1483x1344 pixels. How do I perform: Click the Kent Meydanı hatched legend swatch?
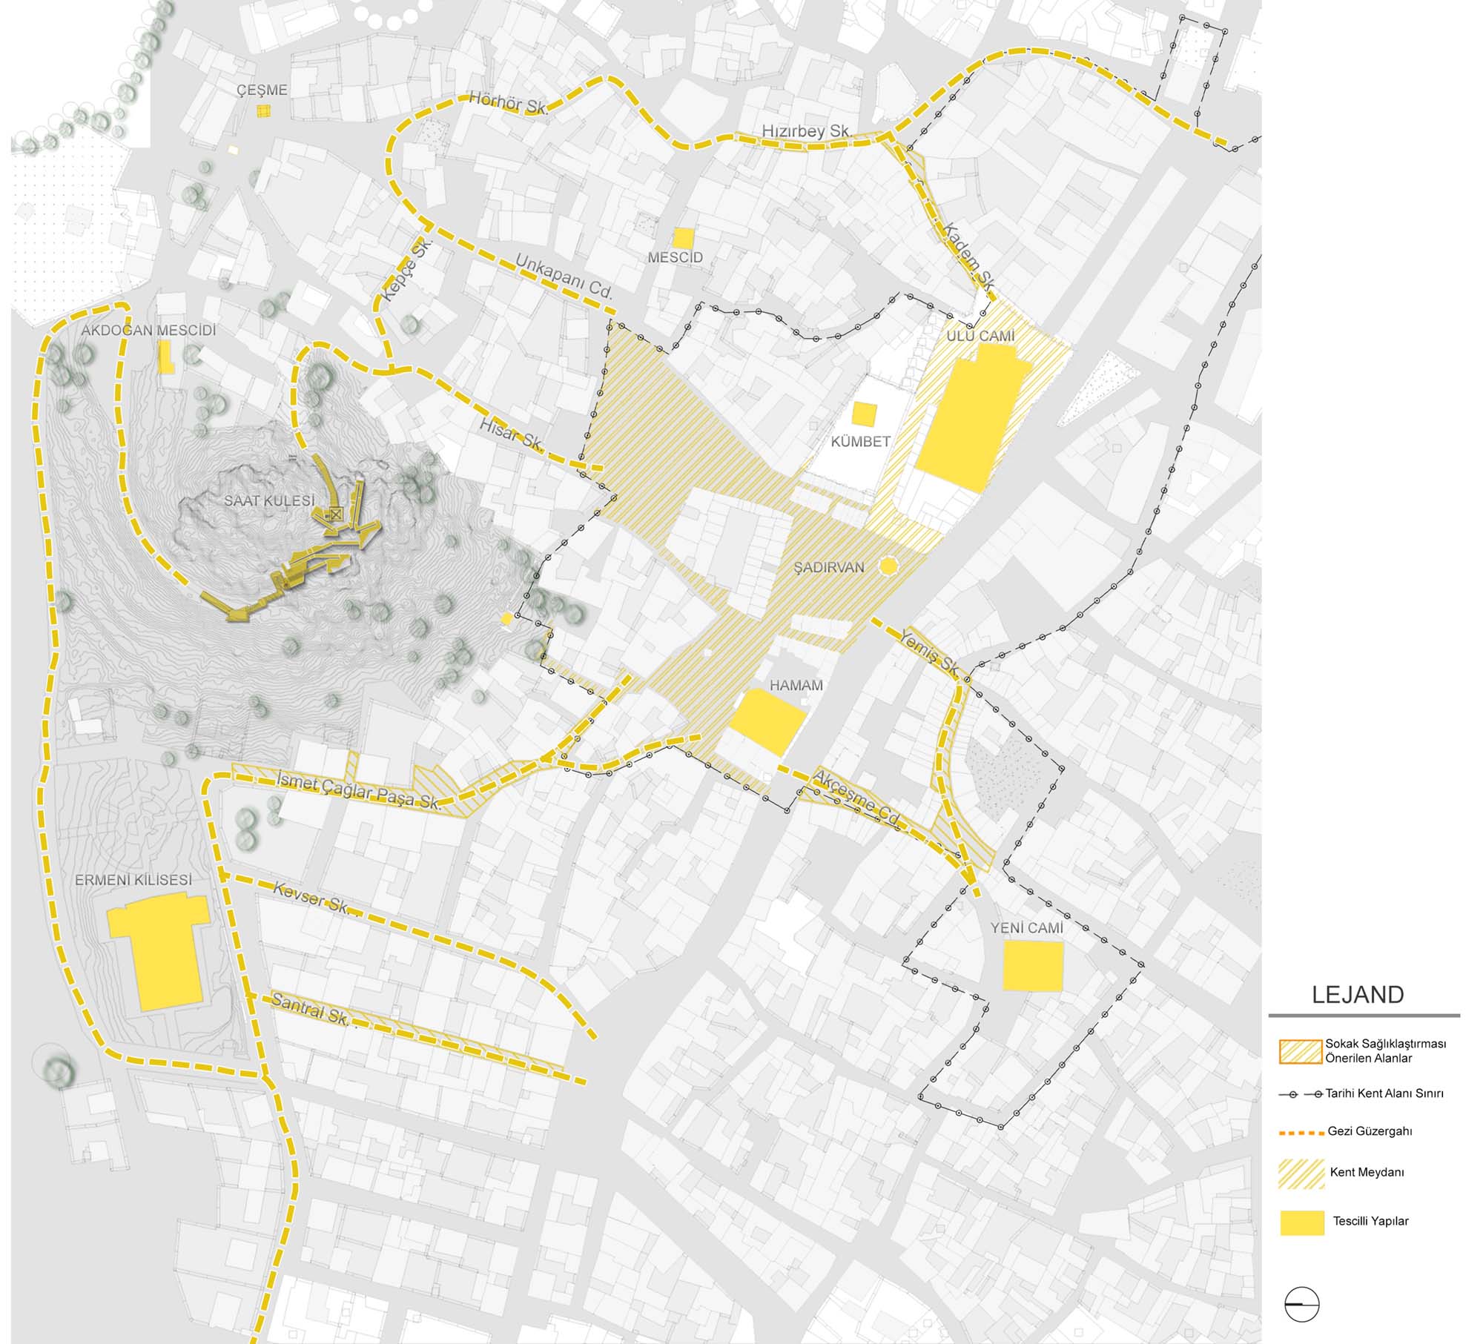pyautogui.click(x=1301, y=1173)
